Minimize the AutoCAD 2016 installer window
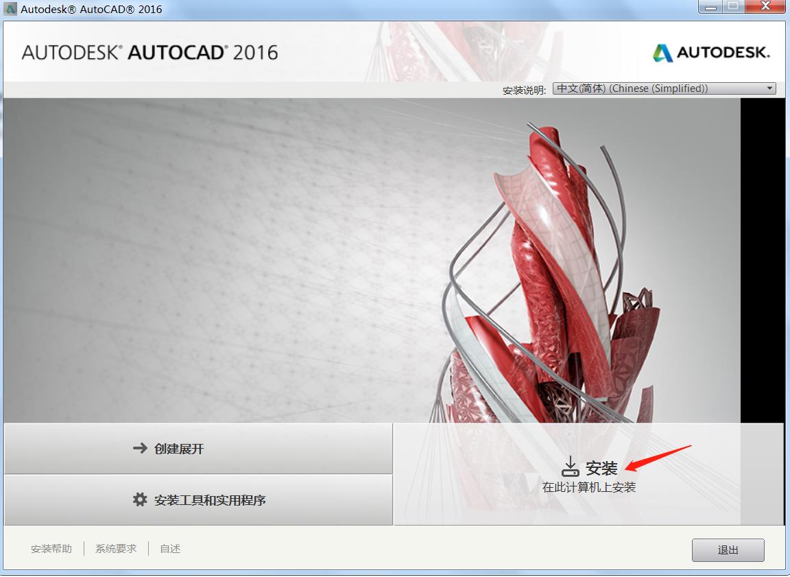Screen dimensions: 790x577 (x=713, y=8)
